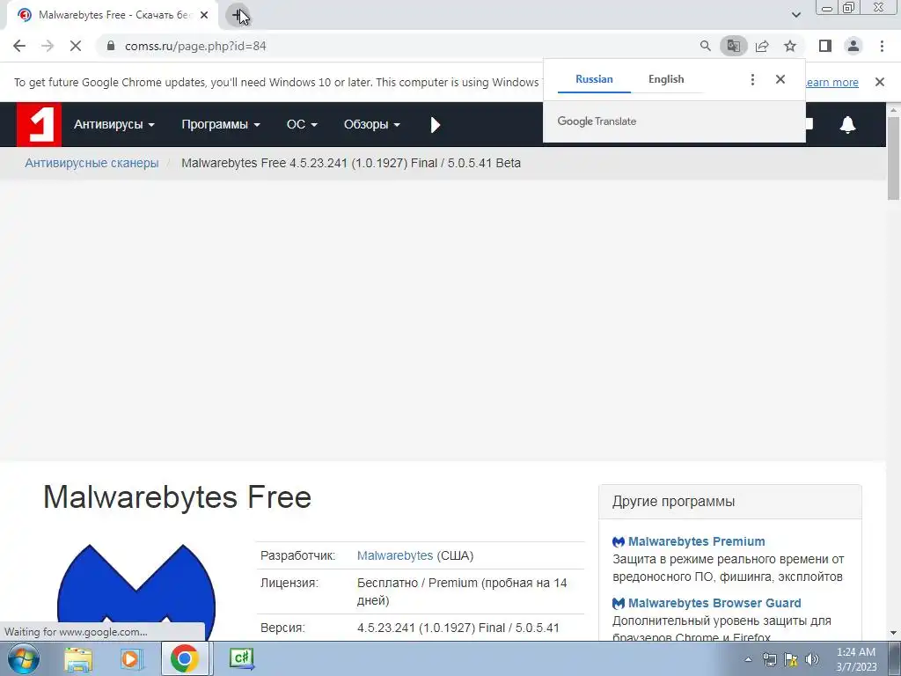Open the Malwarebytes Premium link
The height and width of the screenshot is (676, 901).
click(x=696, y=541)
